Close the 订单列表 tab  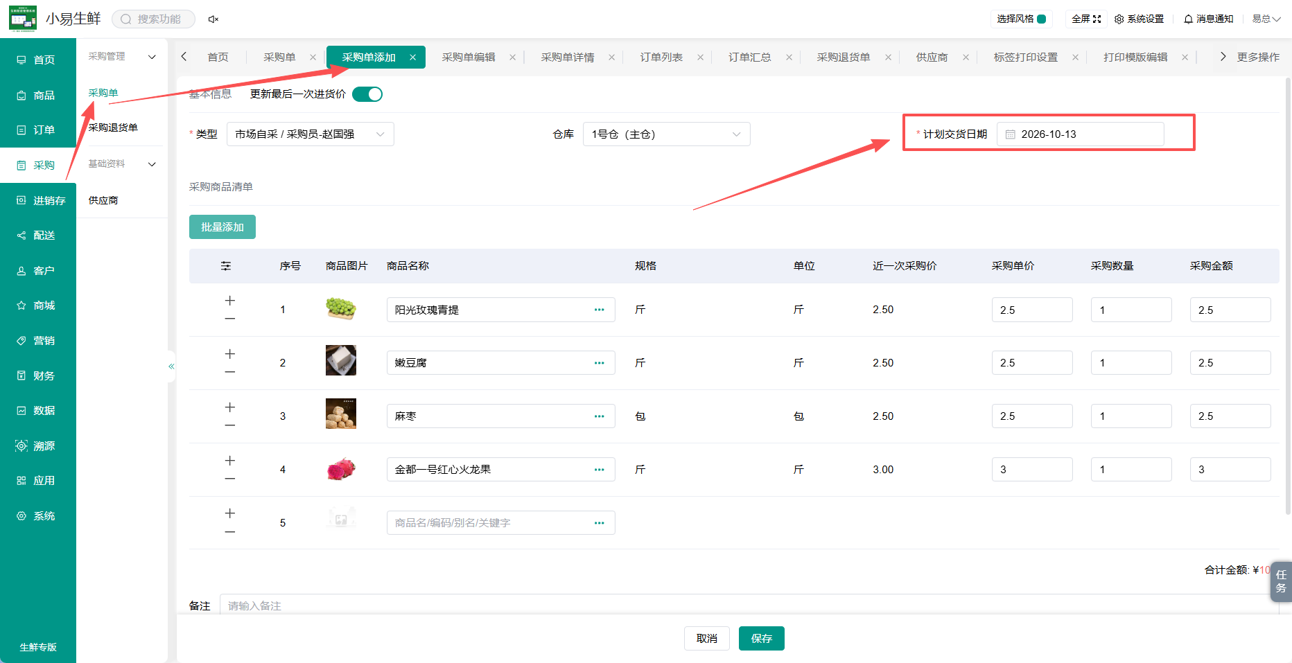click(700, 58)
